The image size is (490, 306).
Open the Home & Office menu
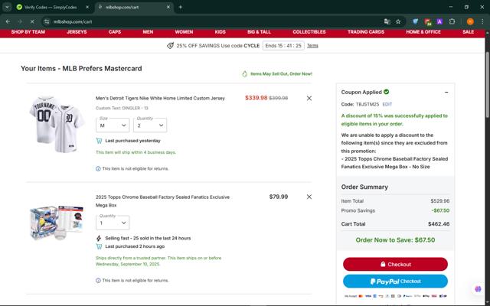423,32
